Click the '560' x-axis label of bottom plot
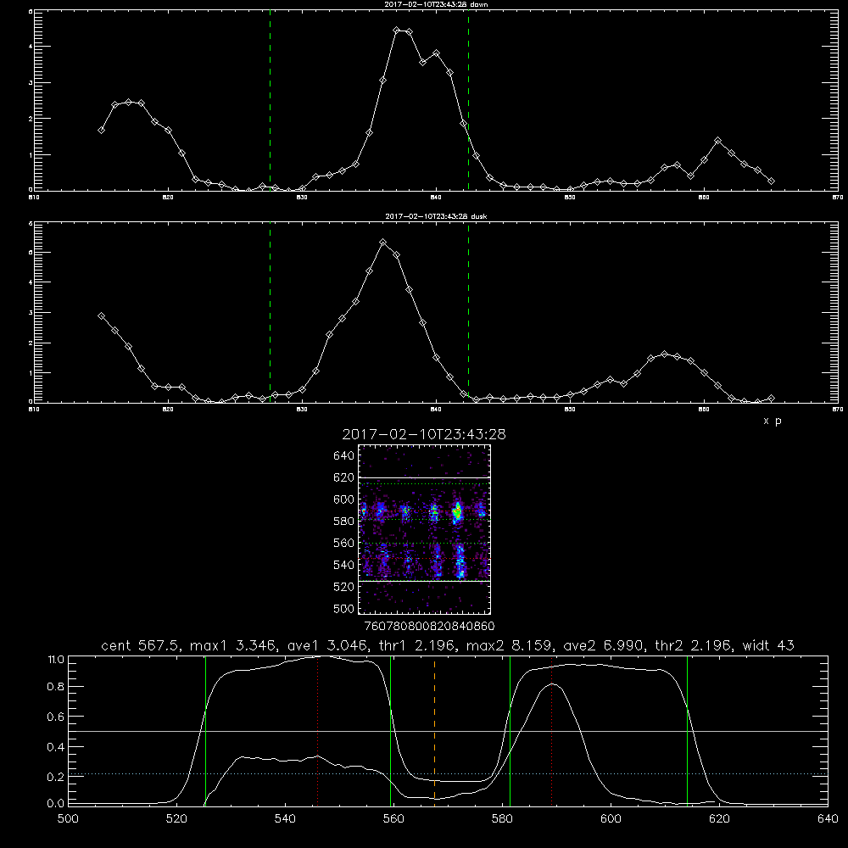The height and width of the screenshot is (848, 848). [393, 818]
